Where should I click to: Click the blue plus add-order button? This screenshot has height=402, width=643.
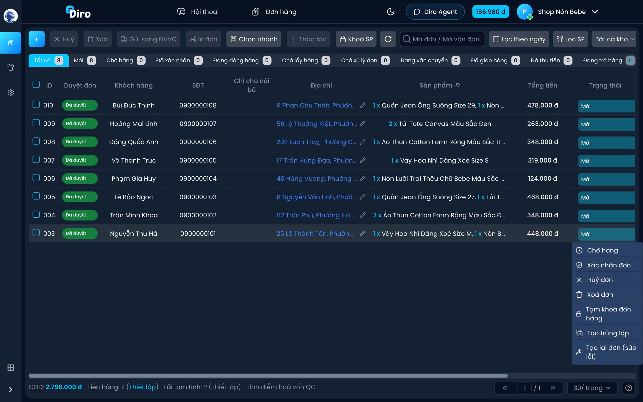click(37, 39)
